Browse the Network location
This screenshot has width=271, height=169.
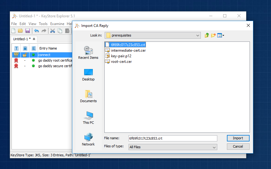(88, 140)
